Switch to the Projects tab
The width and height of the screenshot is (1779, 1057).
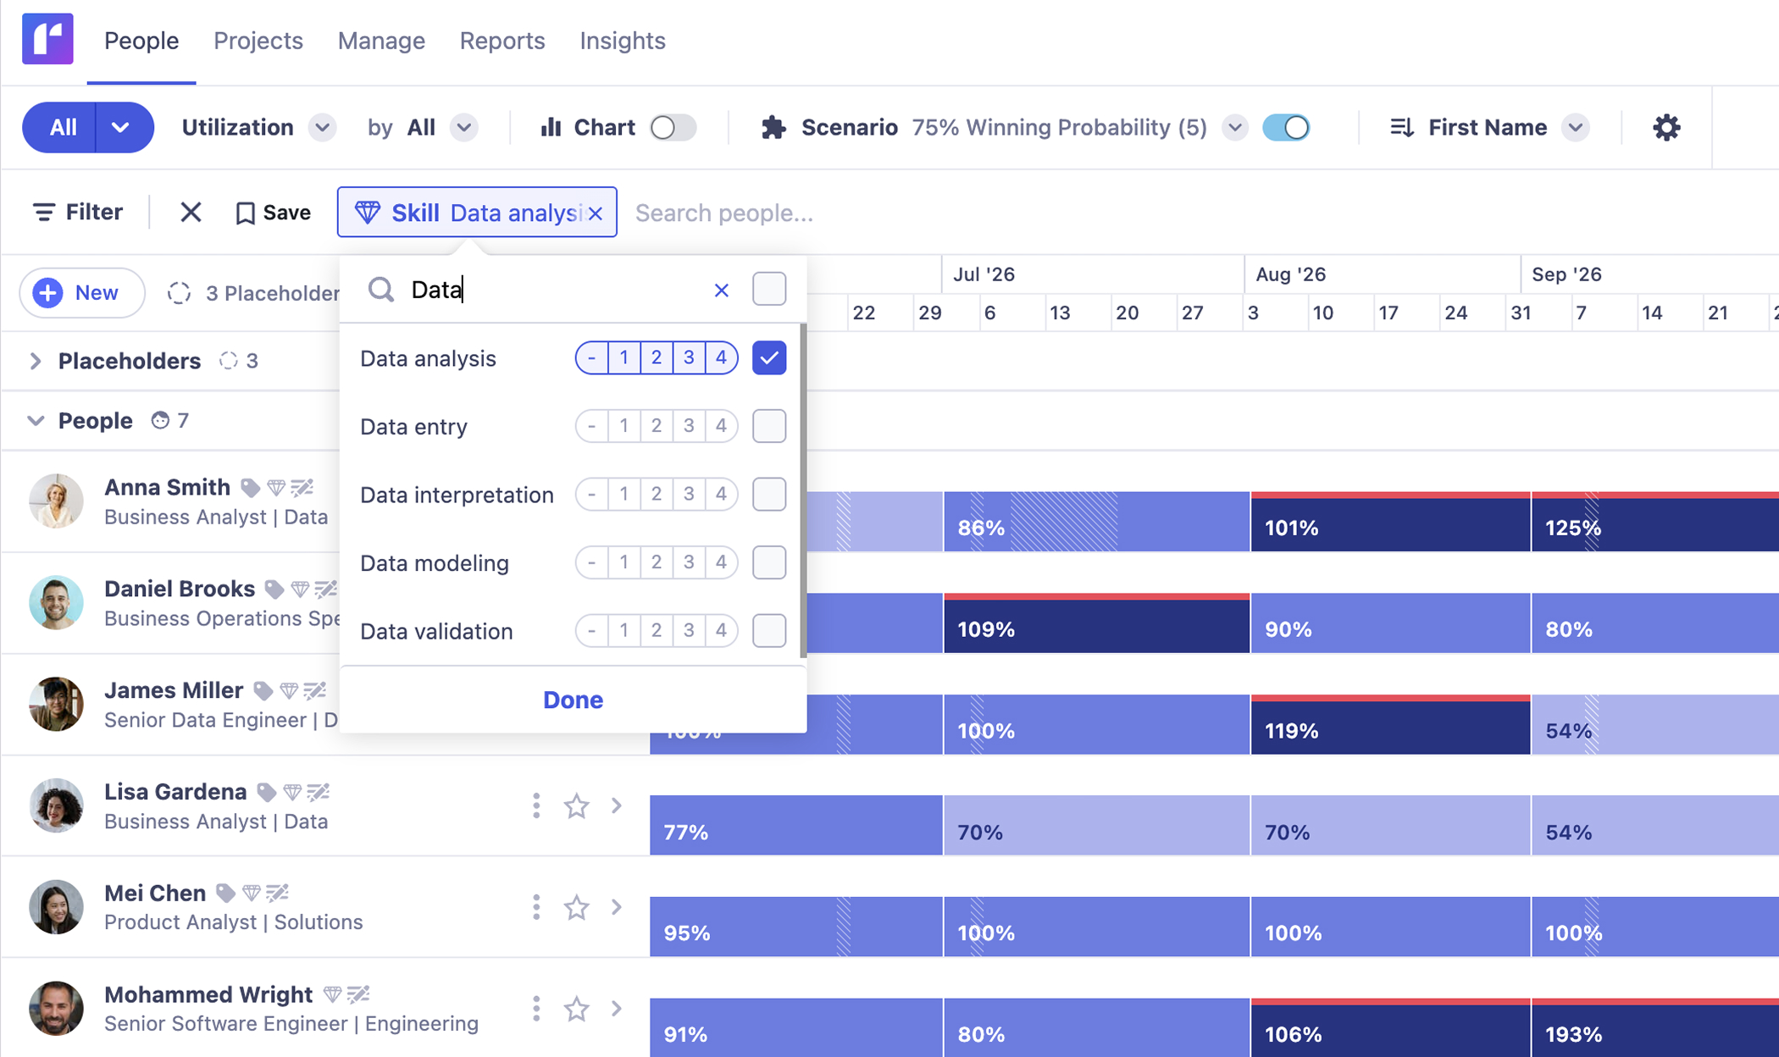pyautogui.click(x=258, y=41)
